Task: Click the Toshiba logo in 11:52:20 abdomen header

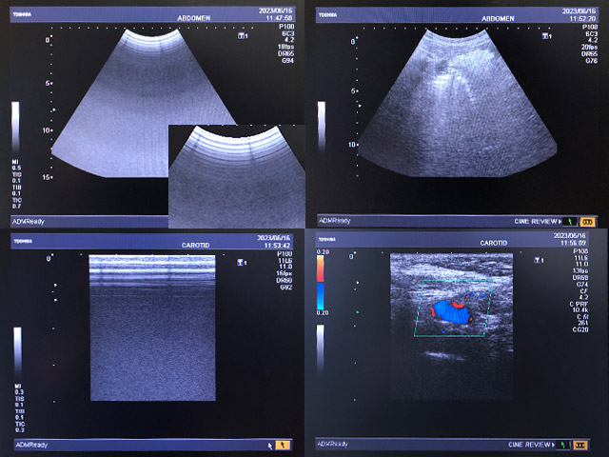Action: coord(327,15)
